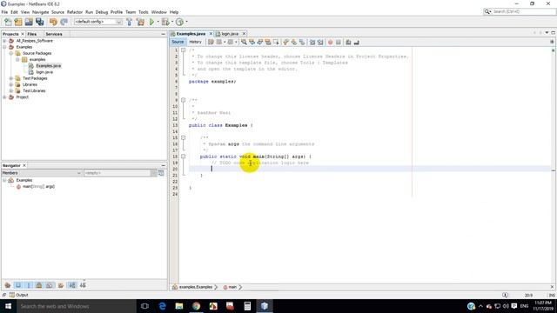The height and width of the screenshot is (313, 557).
Task: Collapse the Examples project node
Action: tap(4, 47)
